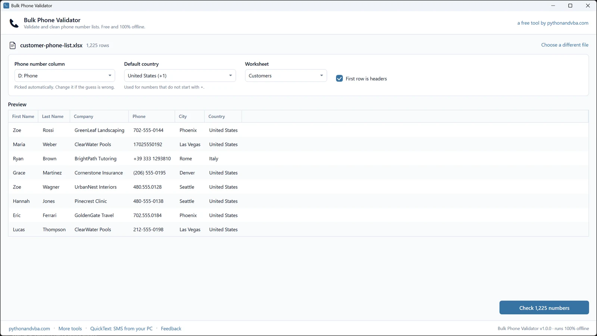Open the More tools footer link
Viewport: 597px width, 336px height.
[70, 329]
